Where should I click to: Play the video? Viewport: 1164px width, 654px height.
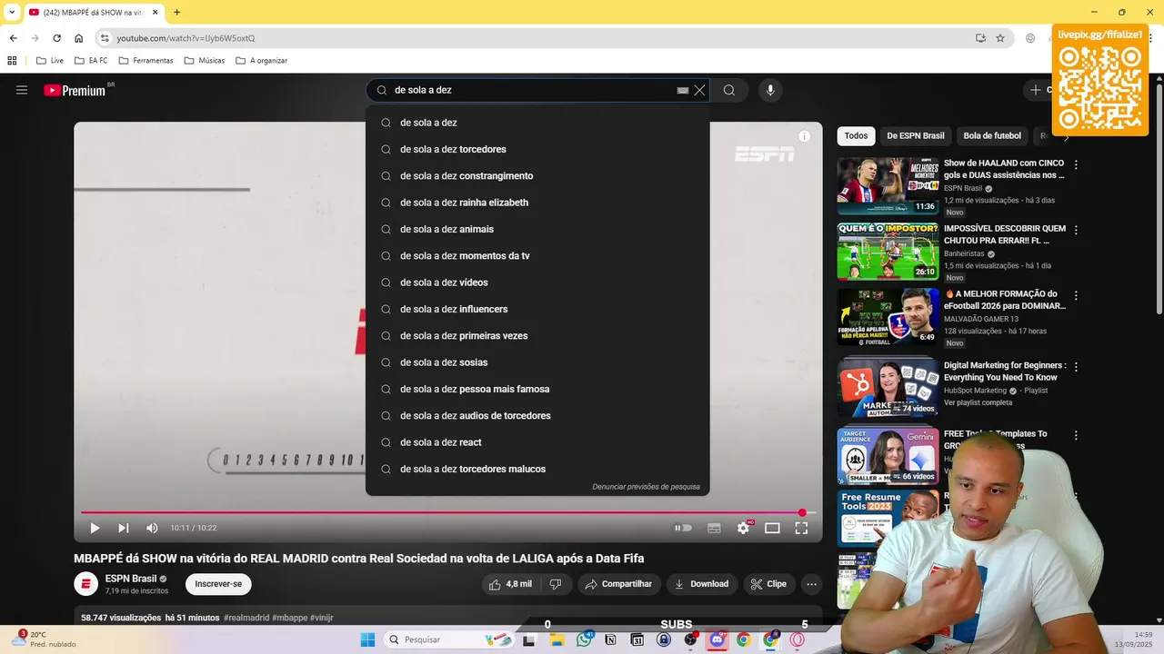click(x=95, y=528)
